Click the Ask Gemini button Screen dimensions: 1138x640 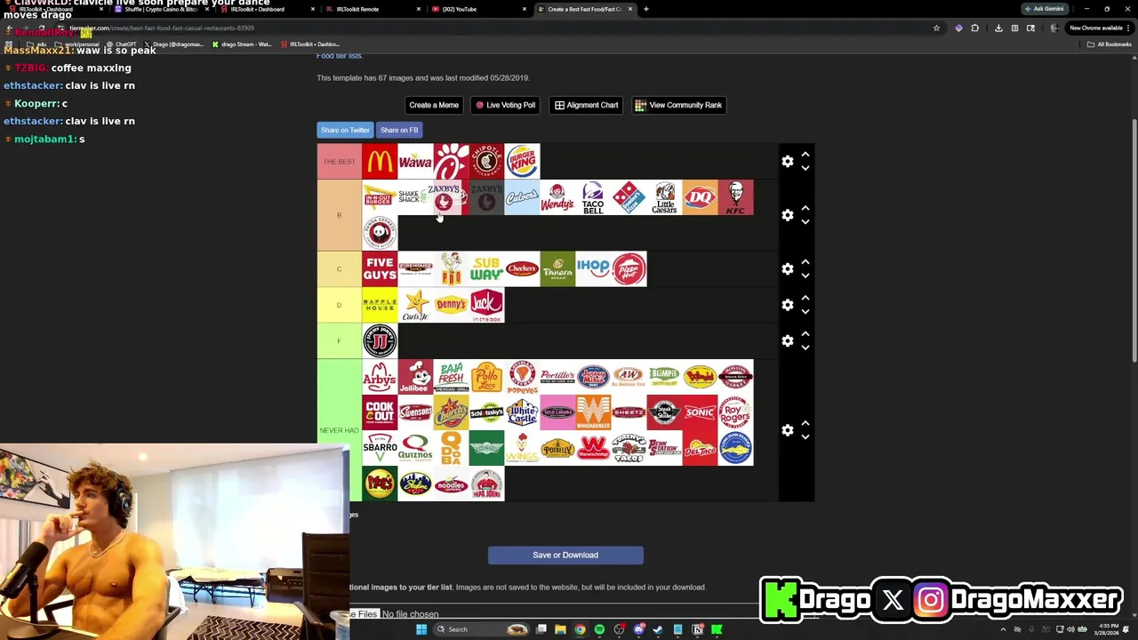tap(1045, 9)
